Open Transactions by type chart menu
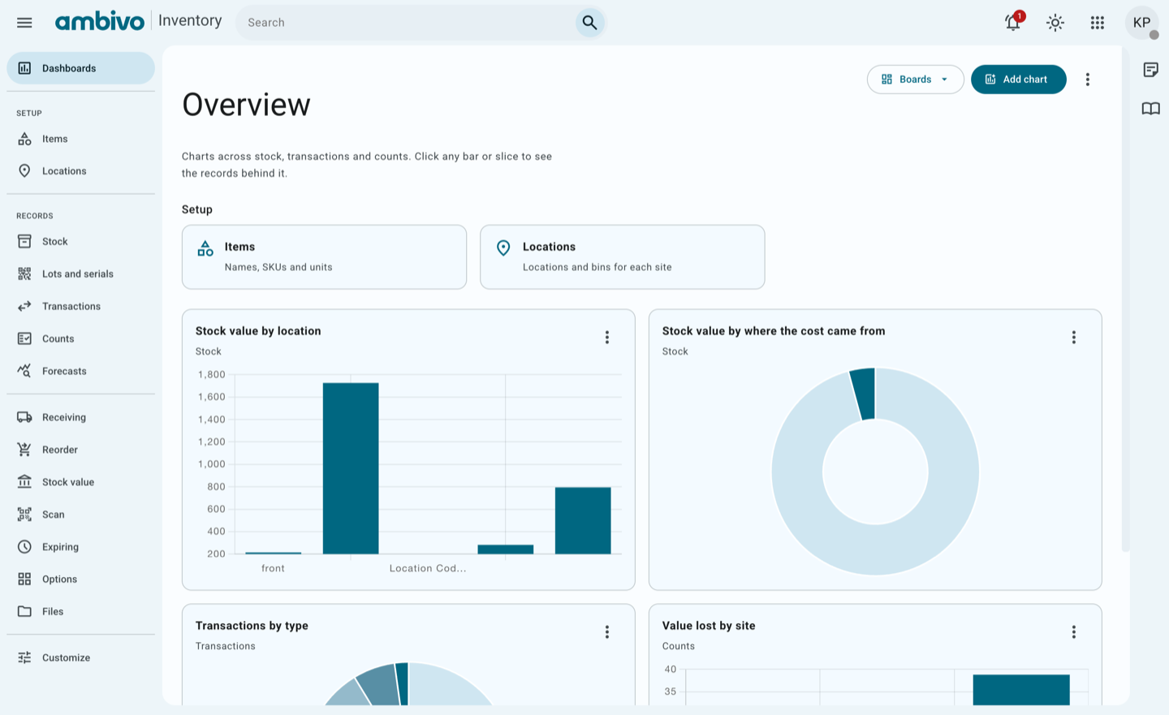Viewport: 1169px width, 715px height. (607, 632)
